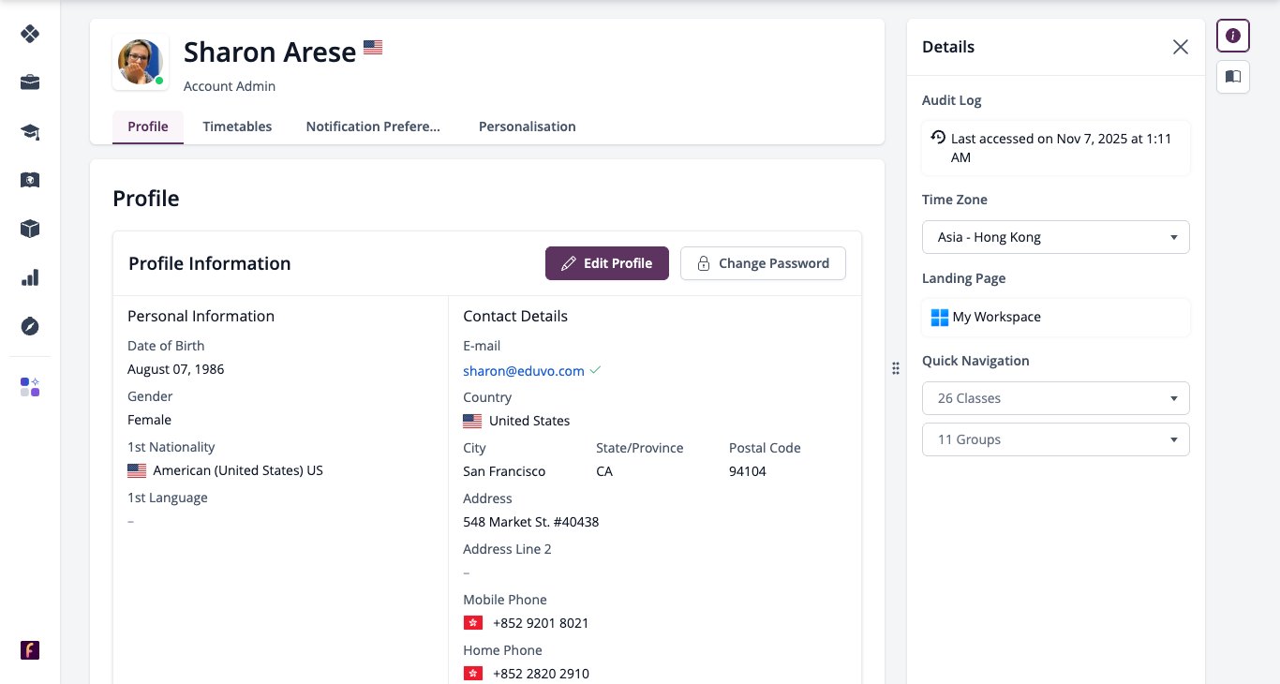Viewport: 1280px width, 684px height.
Task: Open the graduation cap icon in the sidebar
Action: [x=30, y=131]
